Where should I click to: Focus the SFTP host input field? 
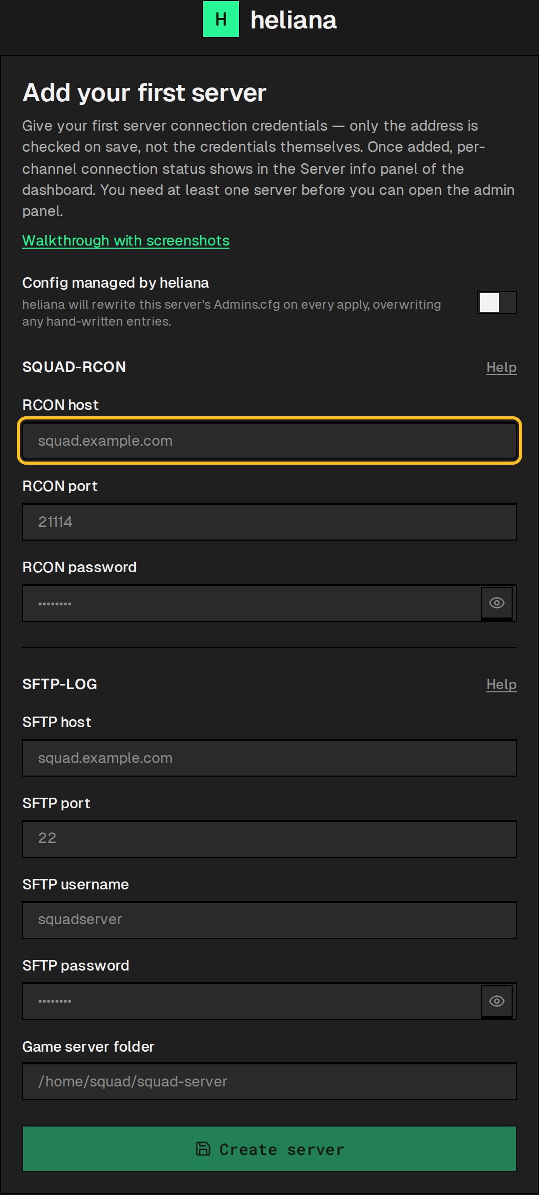(269, 758)
